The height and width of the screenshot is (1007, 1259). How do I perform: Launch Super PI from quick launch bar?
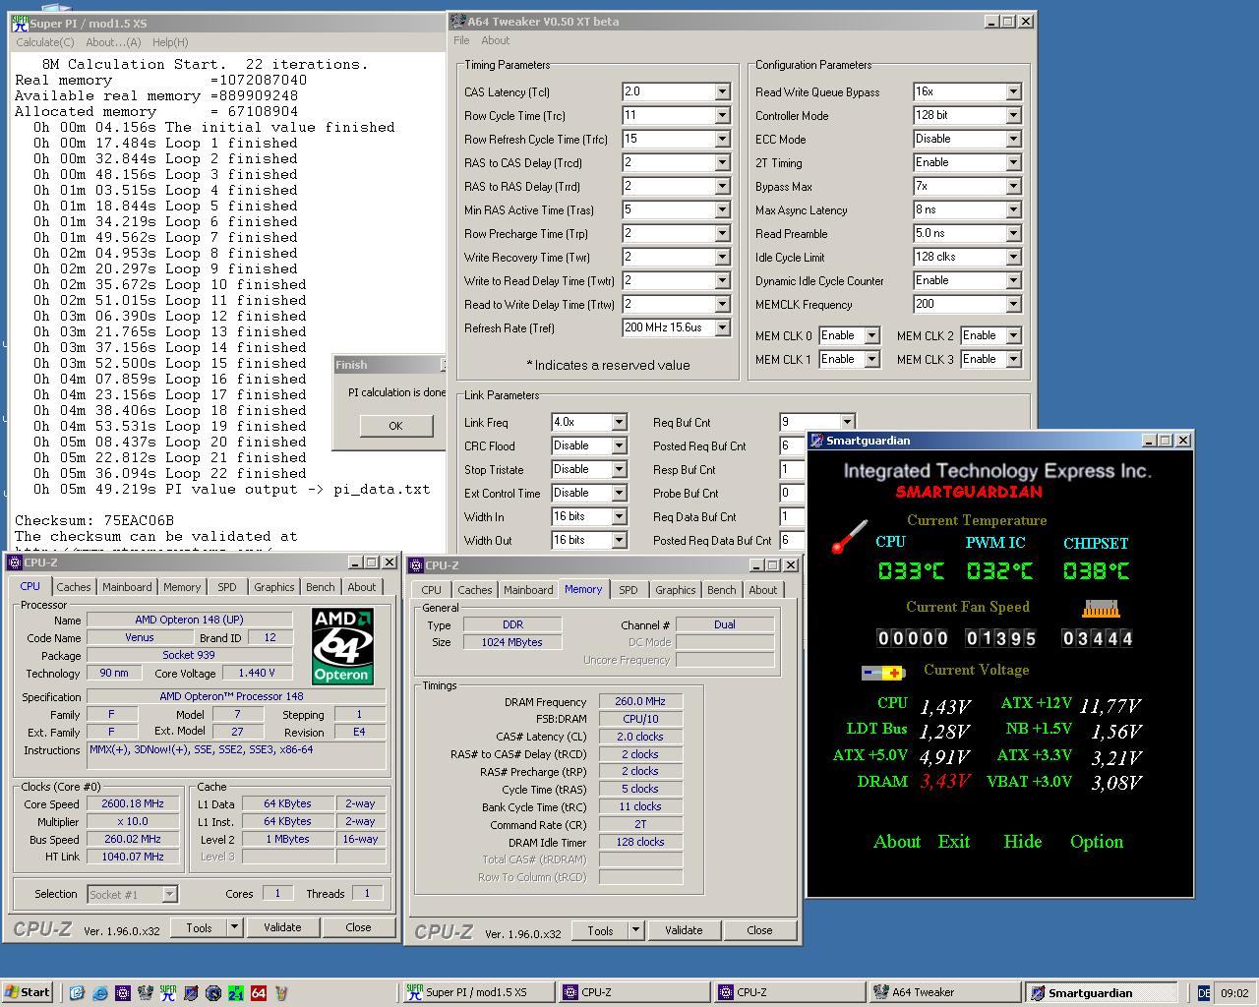(167, 993)
